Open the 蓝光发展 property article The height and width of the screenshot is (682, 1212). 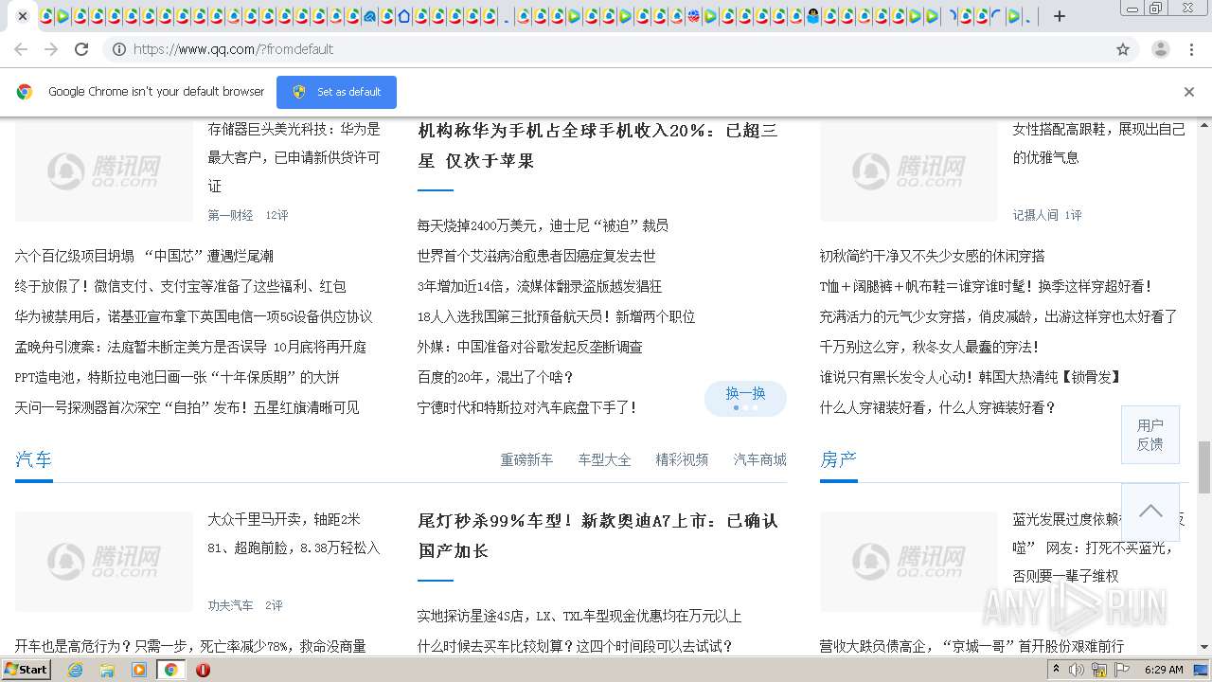(x=1098, y=547)
